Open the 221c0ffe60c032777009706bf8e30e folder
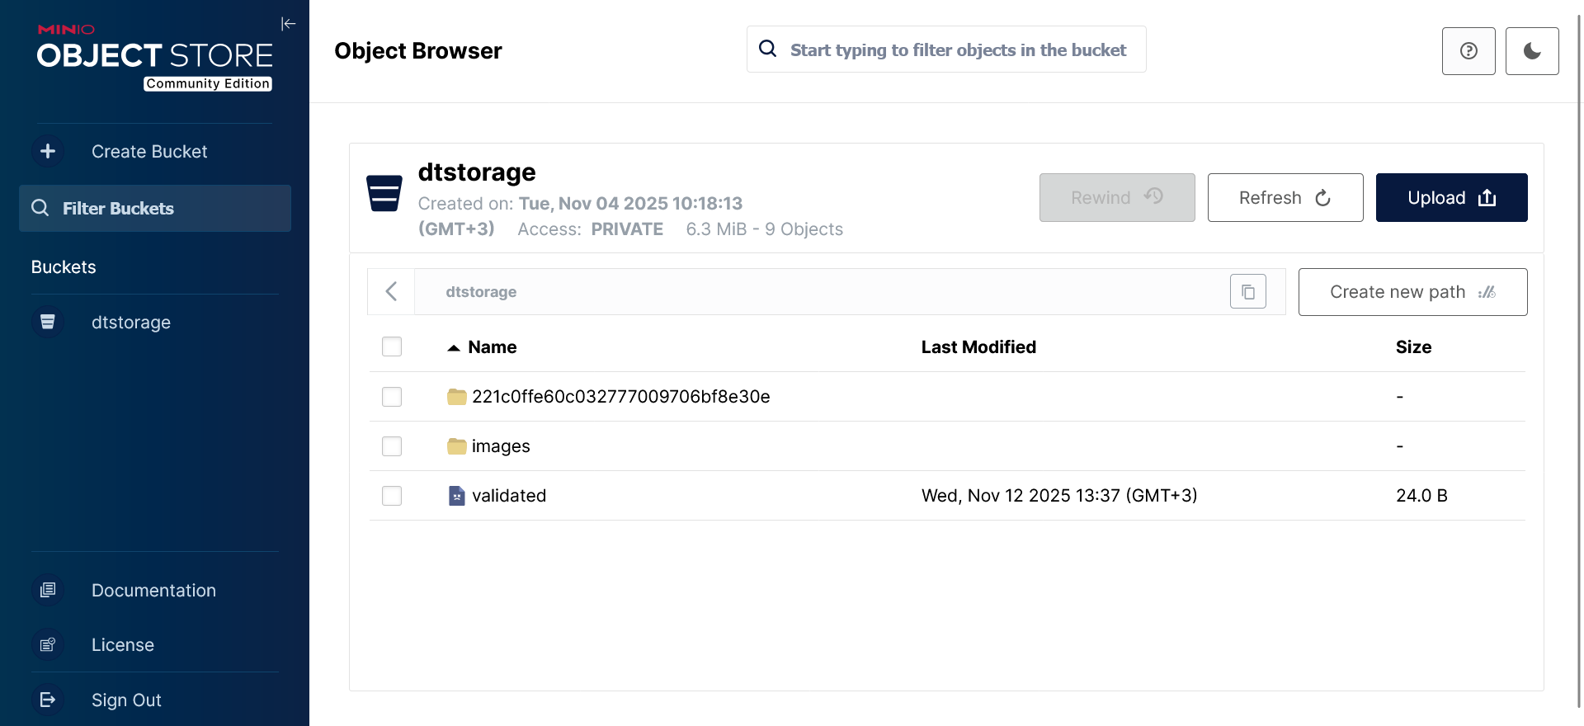Screen dimensions: 1584x726 620,397
